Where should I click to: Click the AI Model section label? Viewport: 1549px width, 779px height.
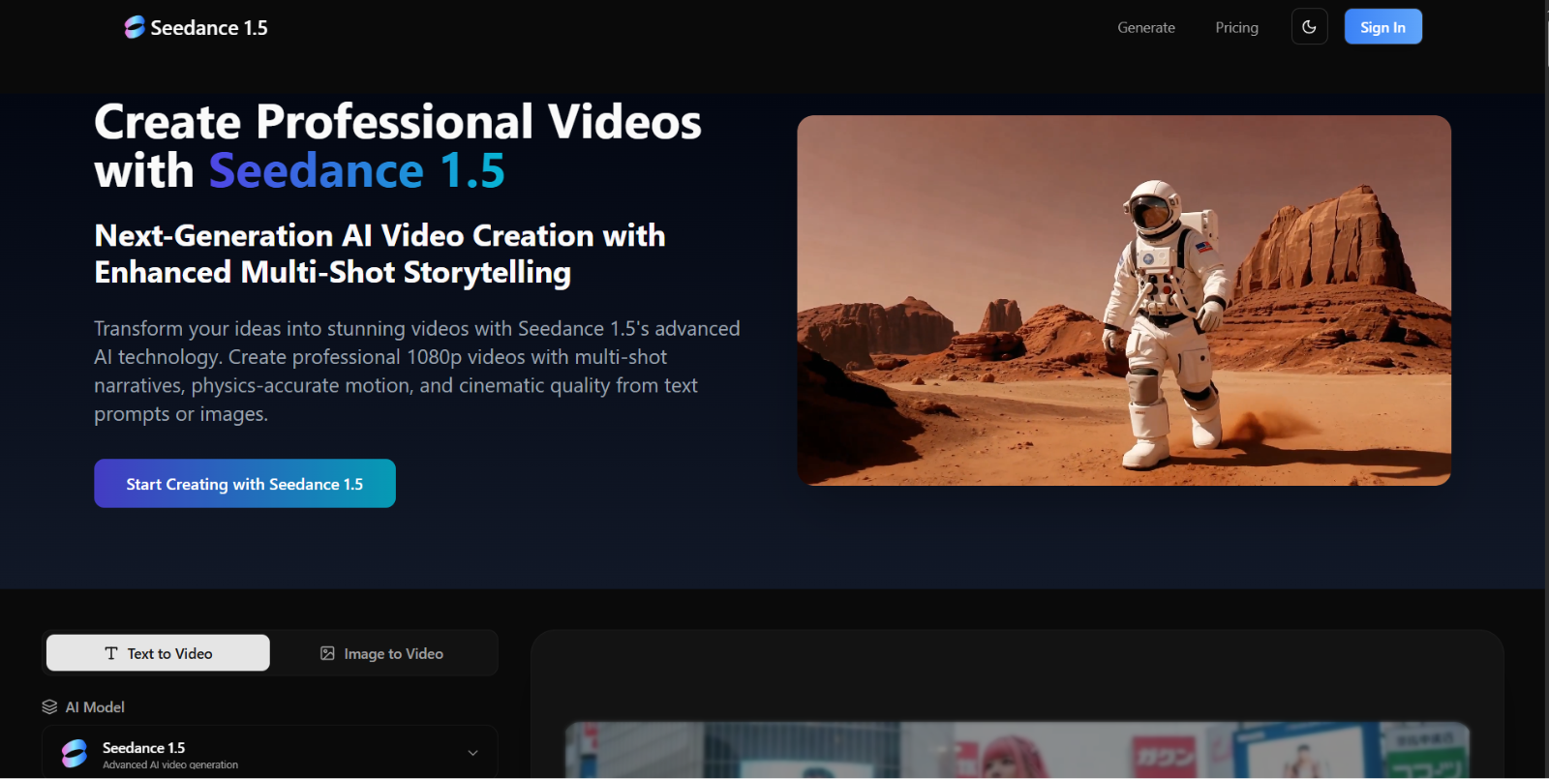coord(95,707)
